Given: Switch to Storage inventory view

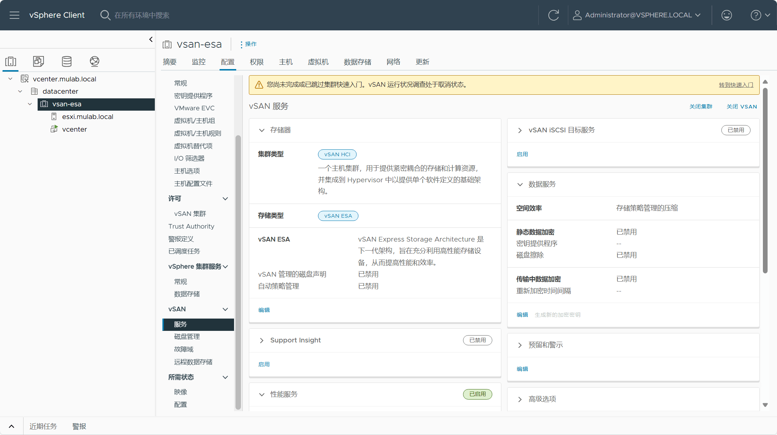Looking at the screenshot, I should (x=67, y=61).
